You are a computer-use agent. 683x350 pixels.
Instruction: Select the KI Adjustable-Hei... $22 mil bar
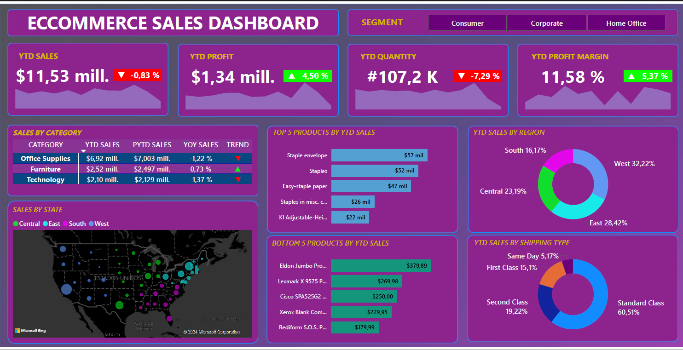point(350,217)
